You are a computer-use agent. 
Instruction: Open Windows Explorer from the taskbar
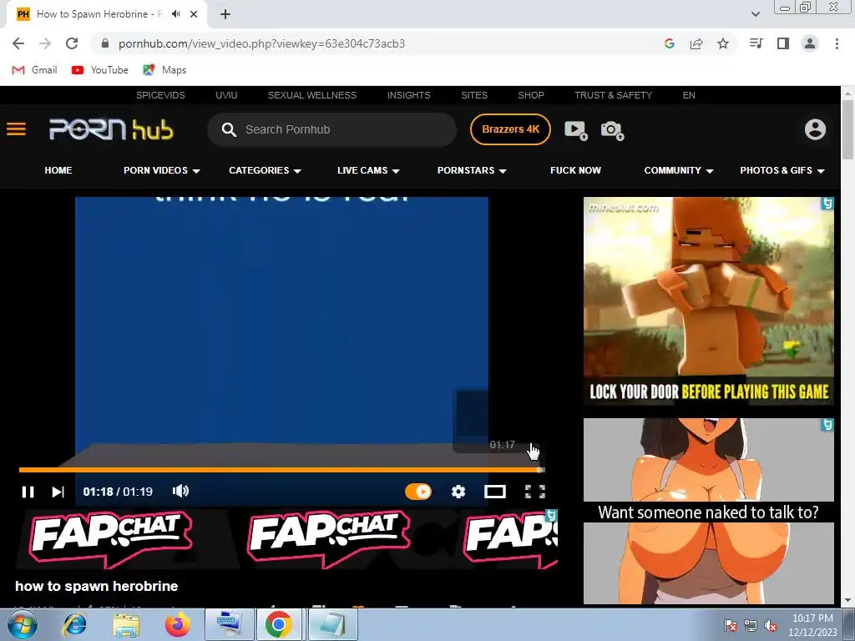coord(126,624)
